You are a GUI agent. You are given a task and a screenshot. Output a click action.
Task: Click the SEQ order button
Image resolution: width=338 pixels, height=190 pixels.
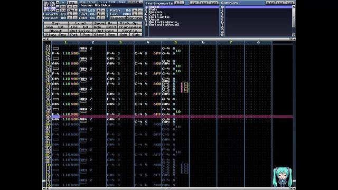click(63, 6)
